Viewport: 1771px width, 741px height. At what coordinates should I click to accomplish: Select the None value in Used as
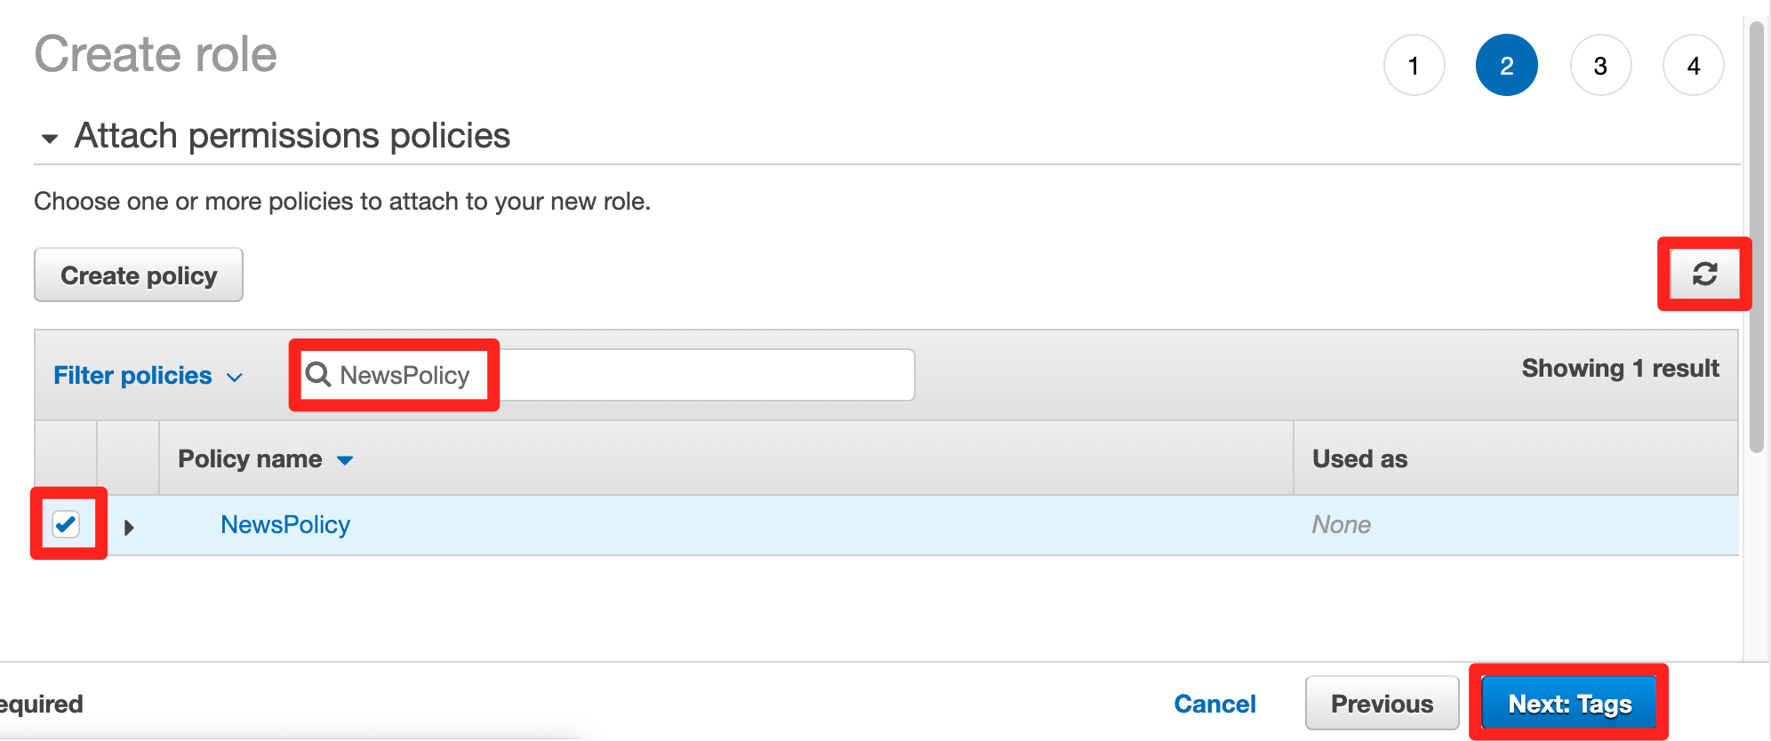1341,524
